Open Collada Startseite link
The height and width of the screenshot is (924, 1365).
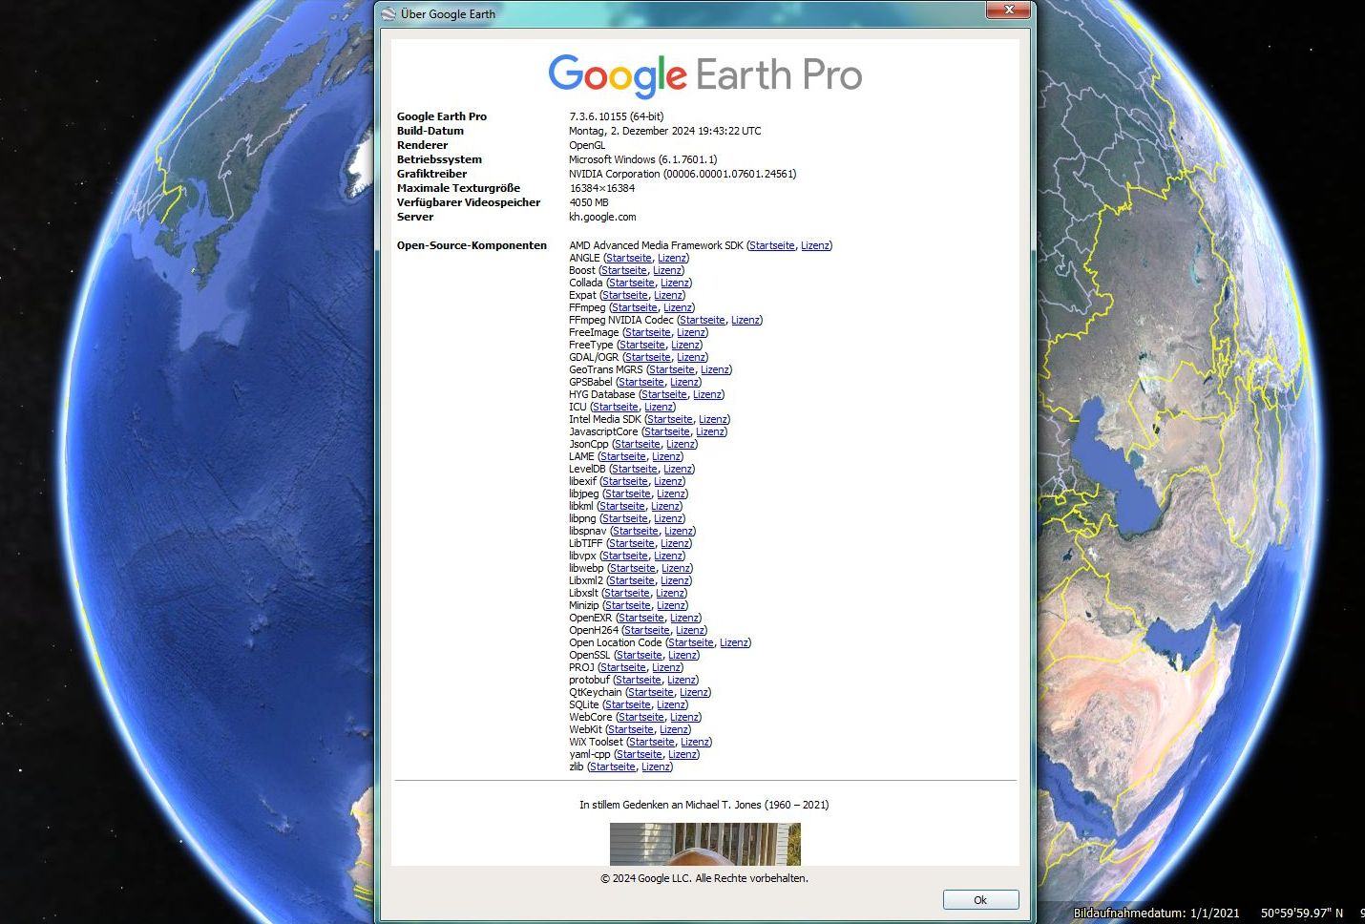coord(632,283)
